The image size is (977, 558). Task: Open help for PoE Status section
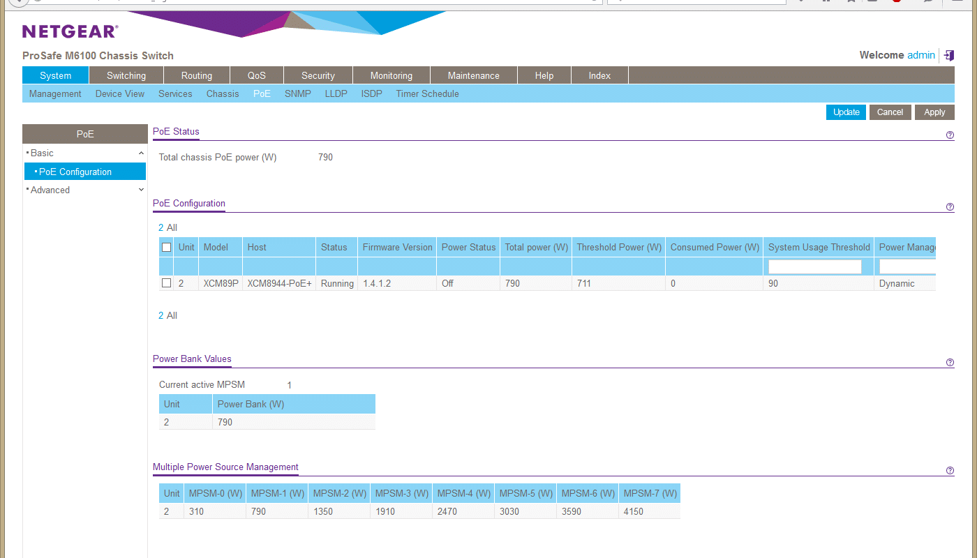[950, 135]
